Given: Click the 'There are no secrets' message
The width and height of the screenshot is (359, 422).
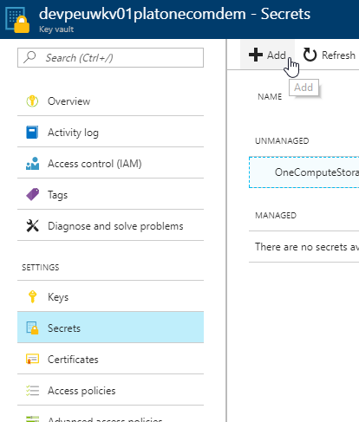Looking at the screenshot, I should point(307,247).
